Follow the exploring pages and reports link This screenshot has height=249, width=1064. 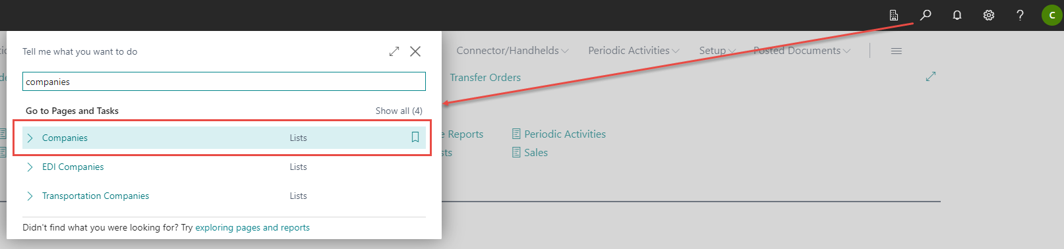click(252, 227)
